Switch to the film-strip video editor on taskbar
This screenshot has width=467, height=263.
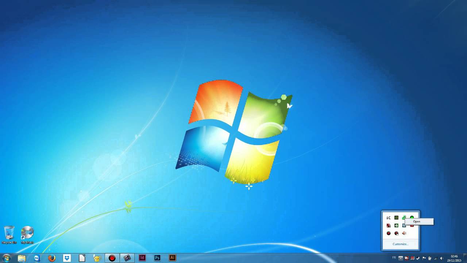tap(127, 258)
